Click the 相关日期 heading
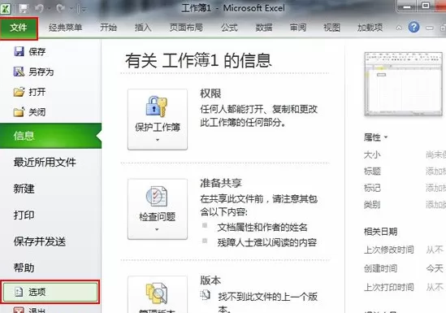Screen dimensions: 446x313 [x=380, y=232]
